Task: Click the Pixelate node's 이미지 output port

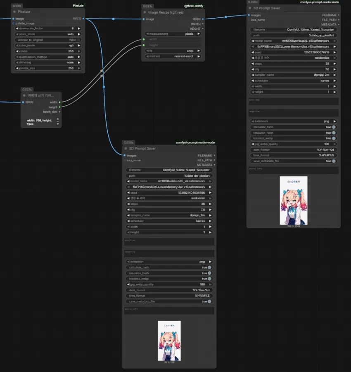Action: click(83, 19)
